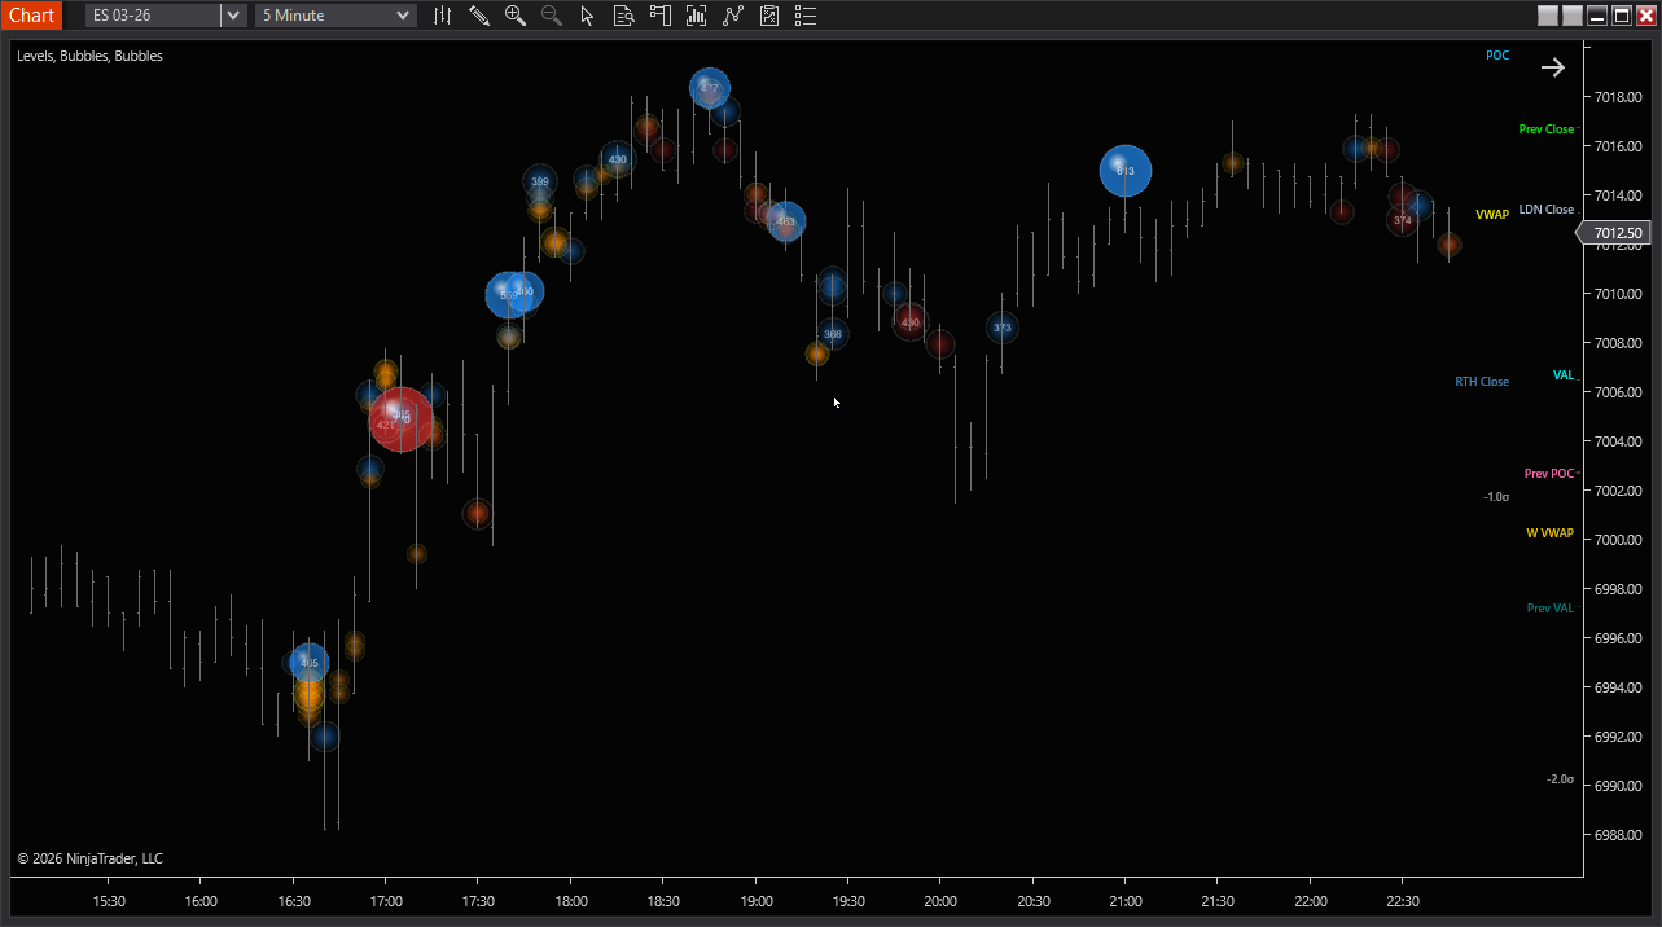Viewport: 1662px width, 927px height.
Task: Click the 22:30 time axis label
Action: [x=1403, y=901]
